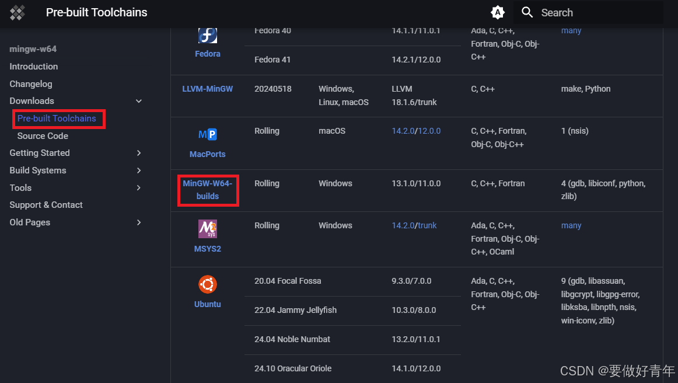
Task: Click the Ubuntu logo icon
Action: 208,284
